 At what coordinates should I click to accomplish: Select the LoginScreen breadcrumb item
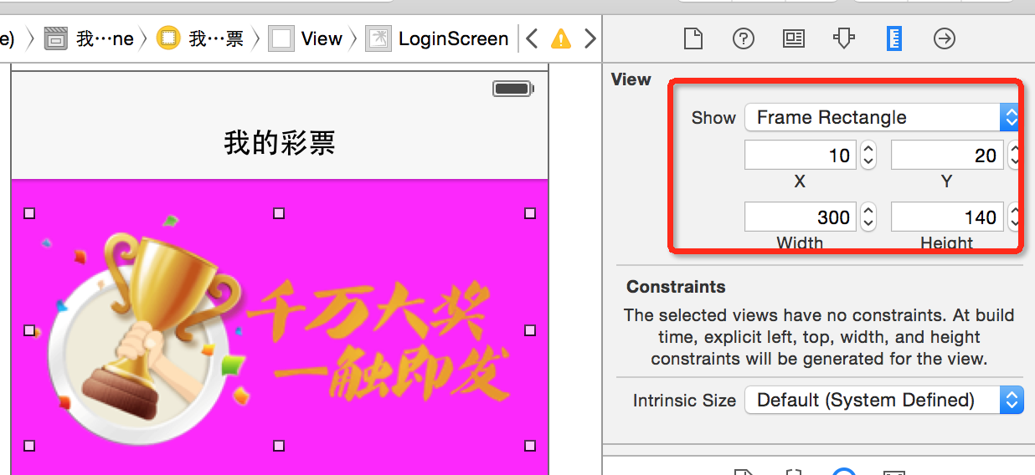pyautogui.click(x=437, y=38)
